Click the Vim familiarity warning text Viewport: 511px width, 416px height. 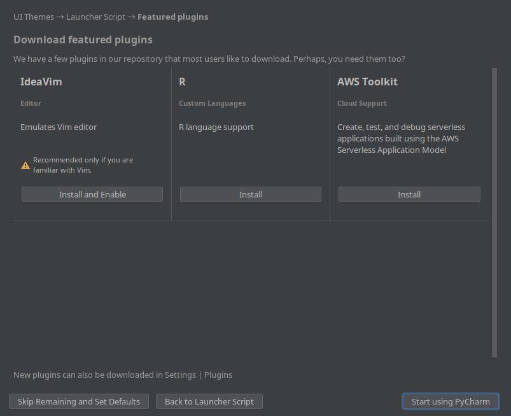[83, 165]
